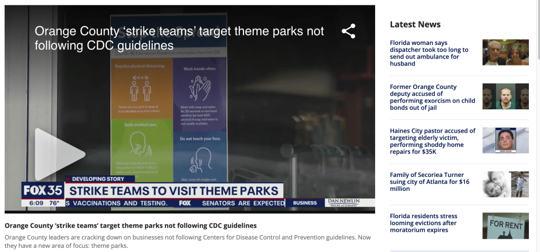This screenshot has width=540, height=252.
Task: Click the For Rent sign thumbnail
Action: tap(505, 226)
